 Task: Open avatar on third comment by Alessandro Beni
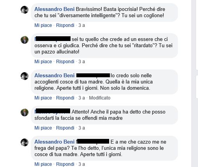pos(25,76)
